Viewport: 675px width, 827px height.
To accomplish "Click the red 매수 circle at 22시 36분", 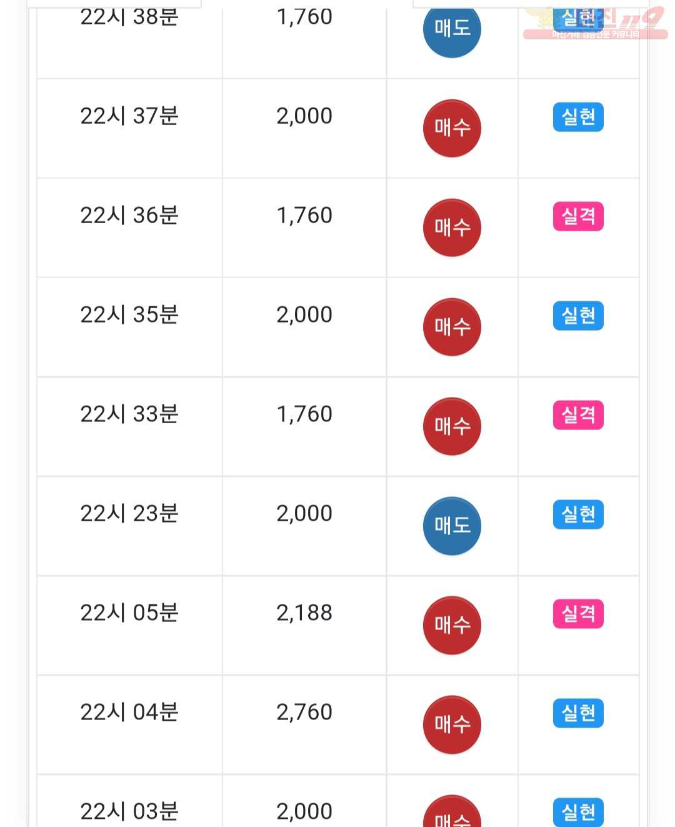I will tap(452, 228).
